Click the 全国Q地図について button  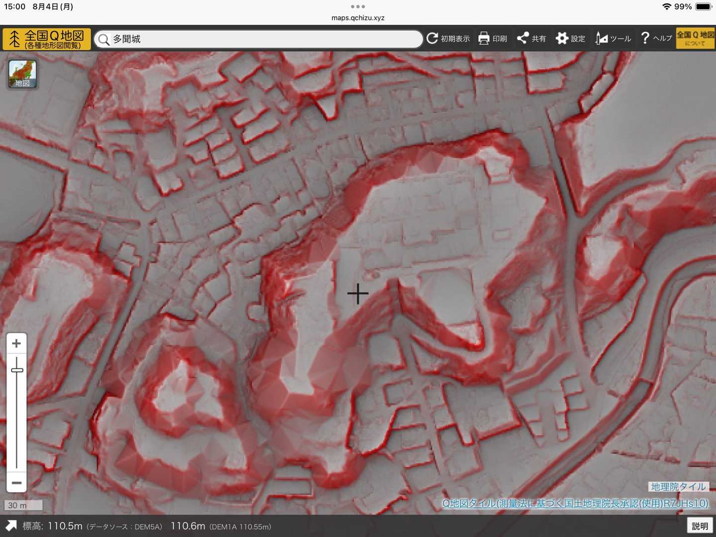(x=695, y=38)
